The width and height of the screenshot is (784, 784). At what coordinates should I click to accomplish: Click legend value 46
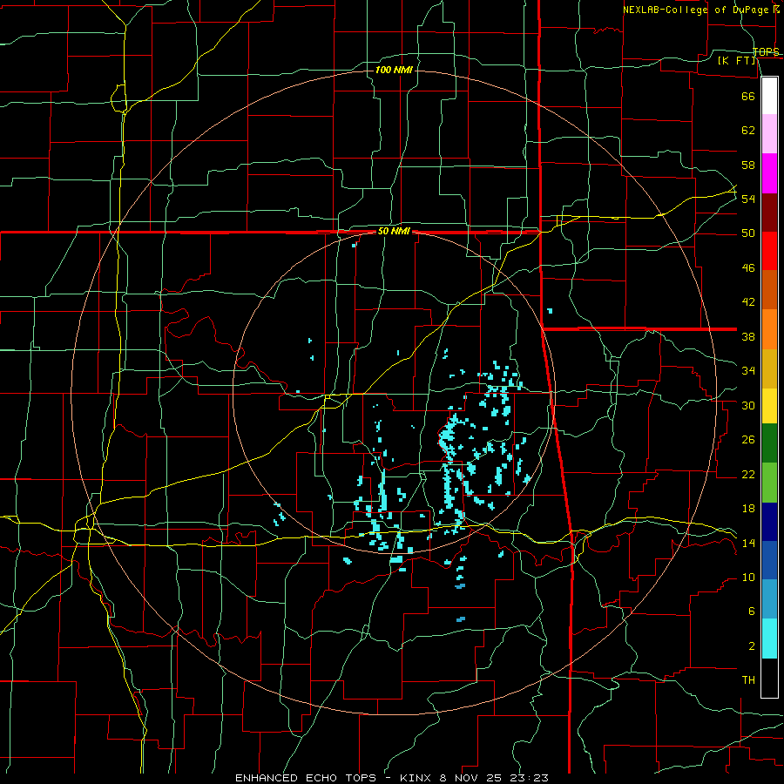[748, 268]
